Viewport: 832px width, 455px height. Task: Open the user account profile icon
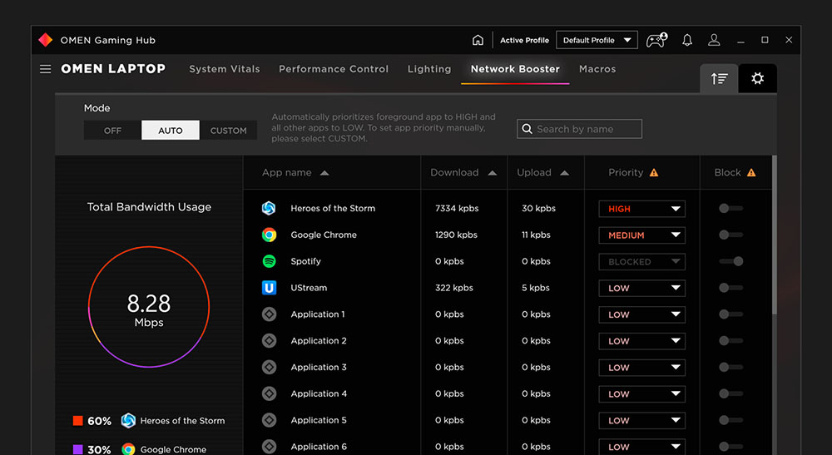click(714, 40)
